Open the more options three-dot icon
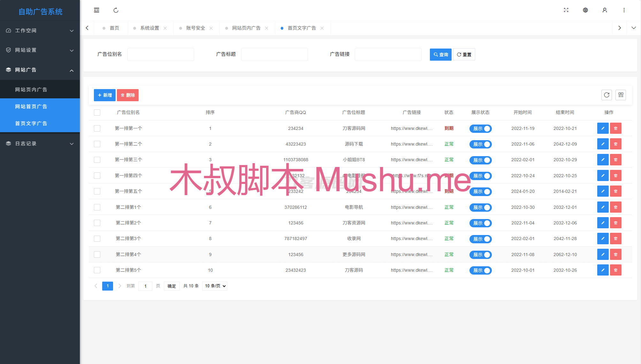This screenshot has width=641, height=364. point(624,10)
